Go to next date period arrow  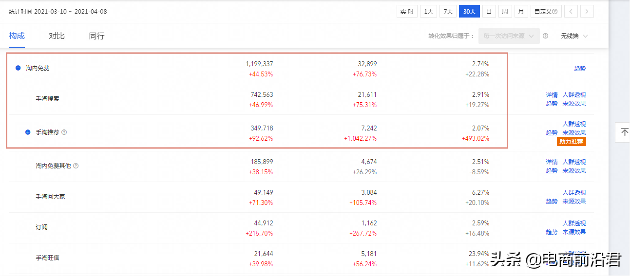click(x=587, y=11)
